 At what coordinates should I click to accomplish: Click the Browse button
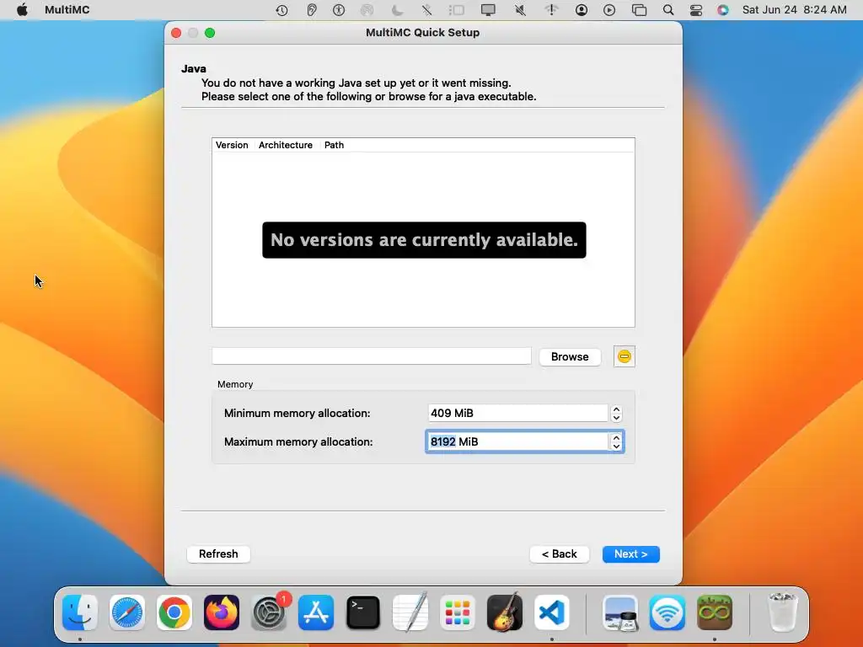pos(570,356)
